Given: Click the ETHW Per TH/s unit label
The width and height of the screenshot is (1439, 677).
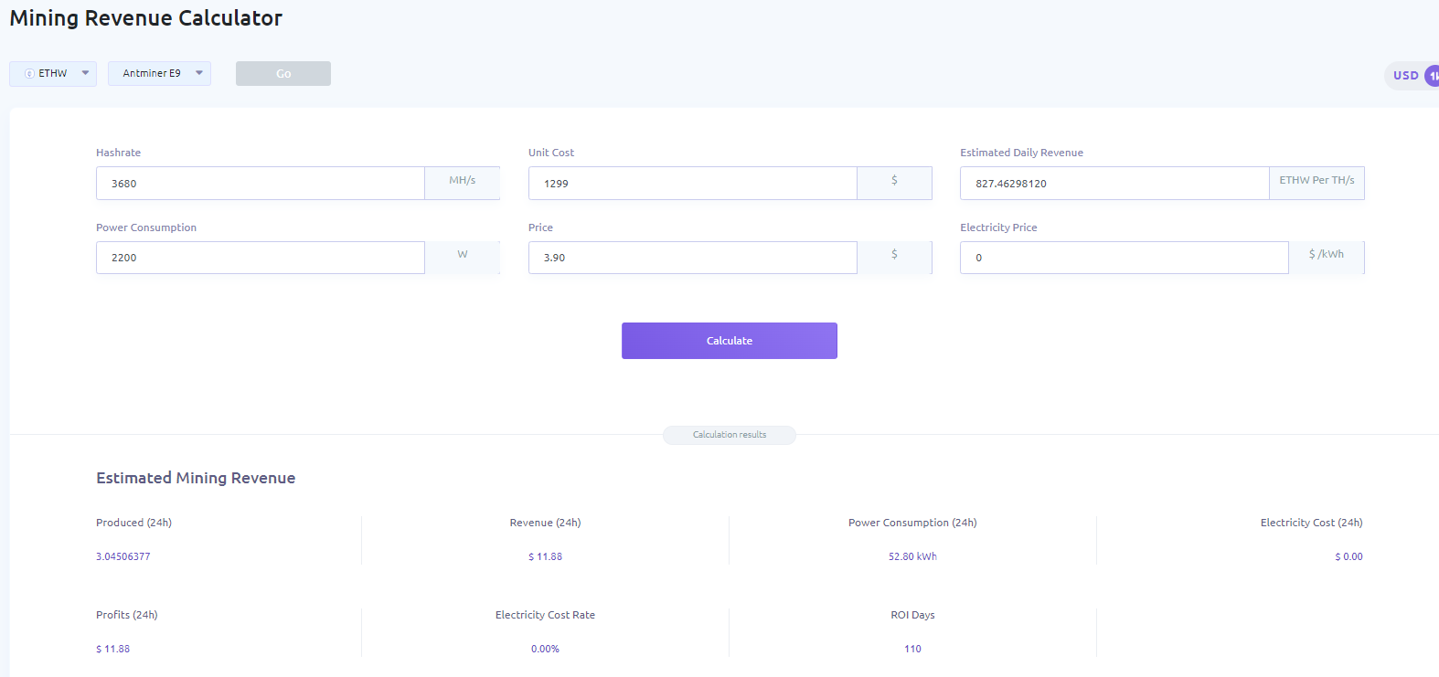Looking at the screenshot, I should pos(1316,182).
